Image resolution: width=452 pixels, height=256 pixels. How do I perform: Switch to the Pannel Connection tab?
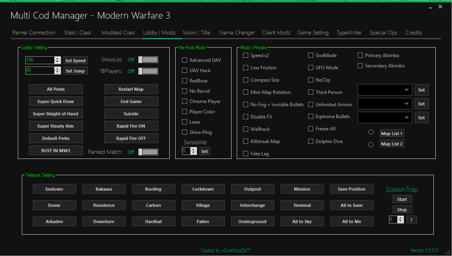[34, 32]
